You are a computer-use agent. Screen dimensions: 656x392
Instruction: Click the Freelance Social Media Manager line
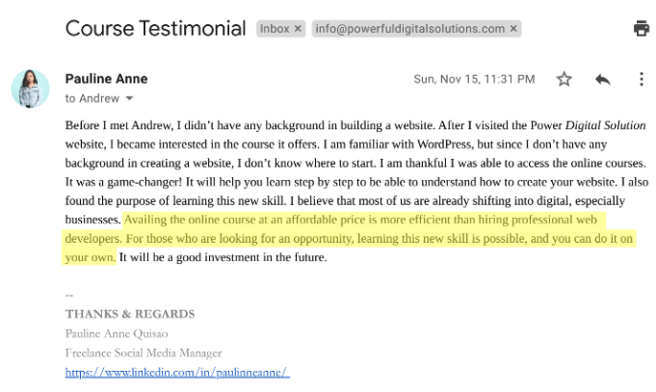tap(144, 353)
